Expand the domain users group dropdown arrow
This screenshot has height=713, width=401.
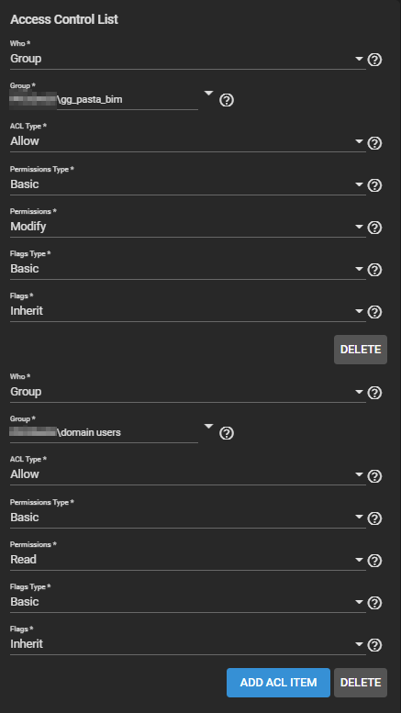208,426
